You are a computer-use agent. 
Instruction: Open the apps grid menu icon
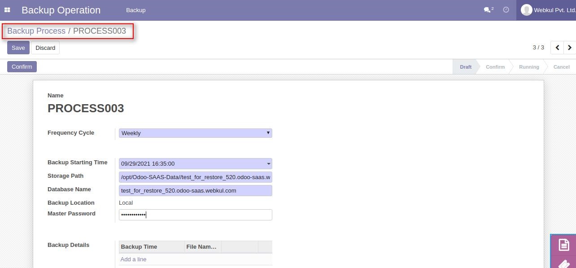(7, 10)
